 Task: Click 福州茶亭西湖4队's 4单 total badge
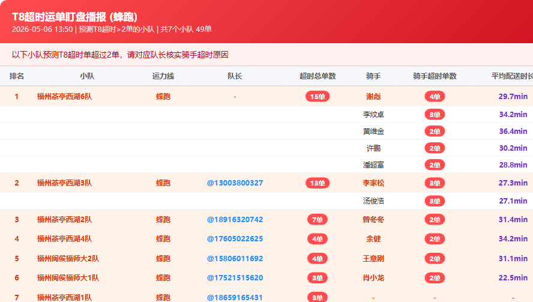[x=318, y=239]
